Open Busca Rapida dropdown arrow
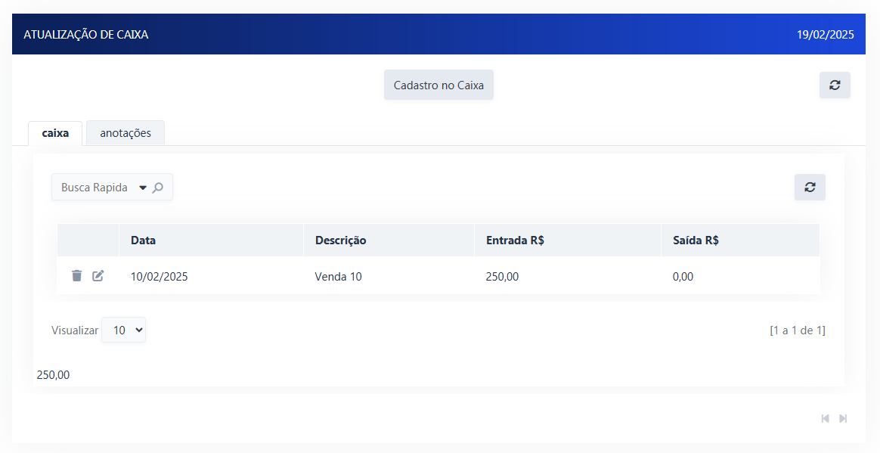The height and width of the screenshot is (453, 880). click(x=143, y=188)
